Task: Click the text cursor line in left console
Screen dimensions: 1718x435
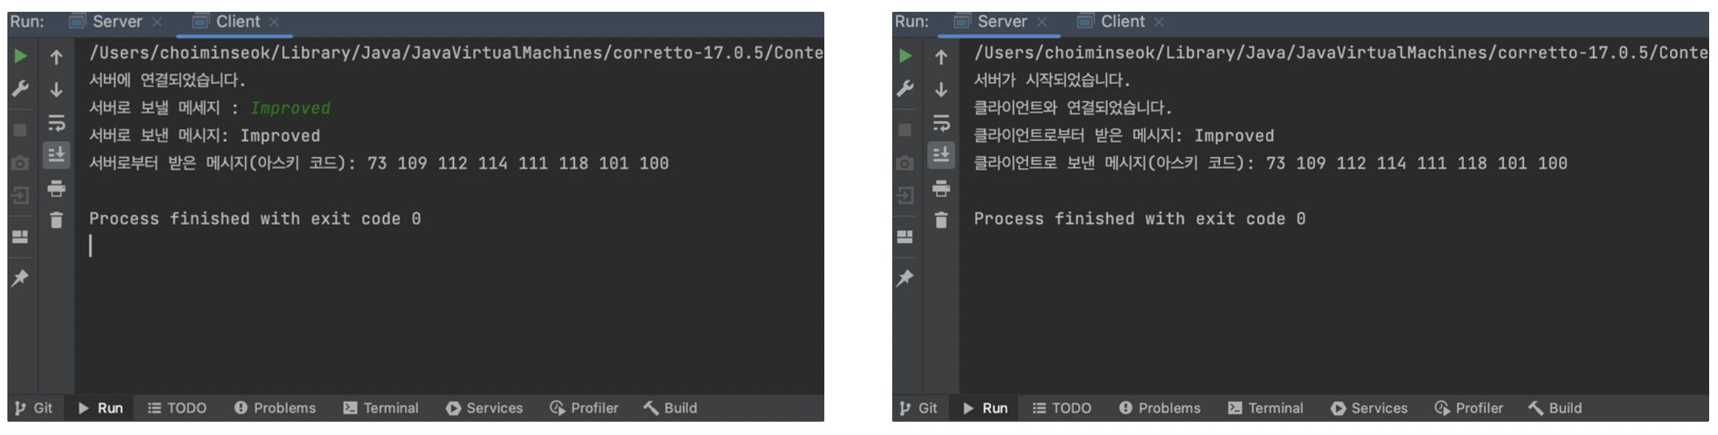Action: [x=92, y=246]
